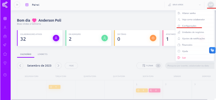Select the briefcase icon in sidebar
Image resolution: width=216 pixels, height=100 pixels.
(x=5, y=36)
